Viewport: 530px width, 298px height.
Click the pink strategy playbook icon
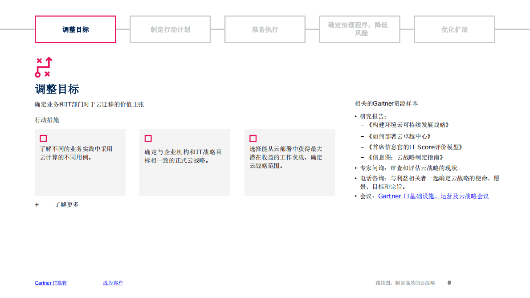coord(44,67)
